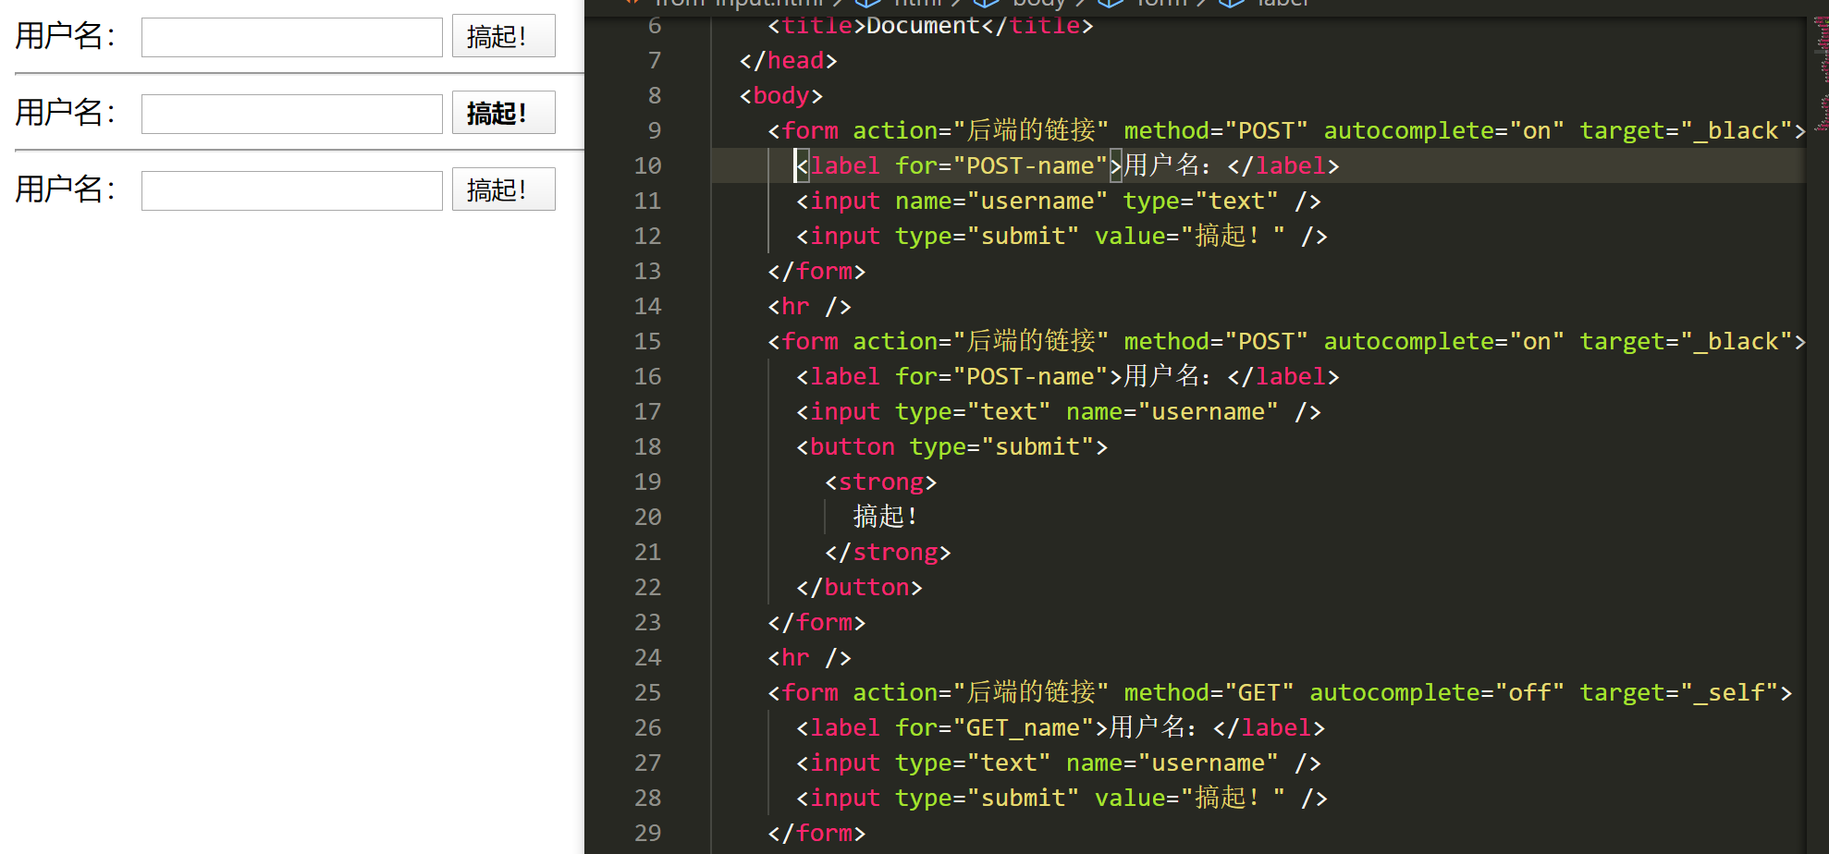Click the Document title text on line 6
The width and height of the screenshot is (1829, 854).
(x=923, y=25)
